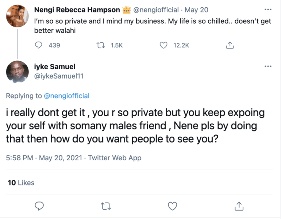Open iyke Samuel's profile picture
The width and height of the screenshot is (281, 219).
pos(18,71)
